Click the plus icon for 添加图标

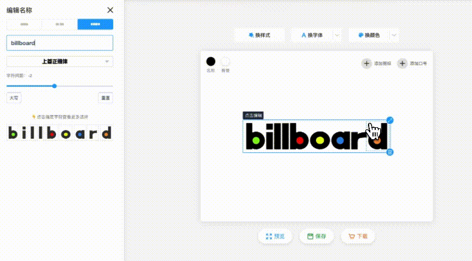[x=367, y=64]
